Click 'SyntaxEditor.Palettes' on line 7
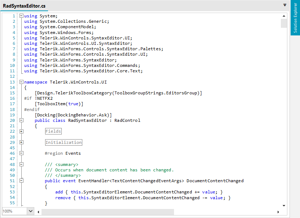Viewport: 300px width, 218px height. pyautogui.click(x=134, y=49)
